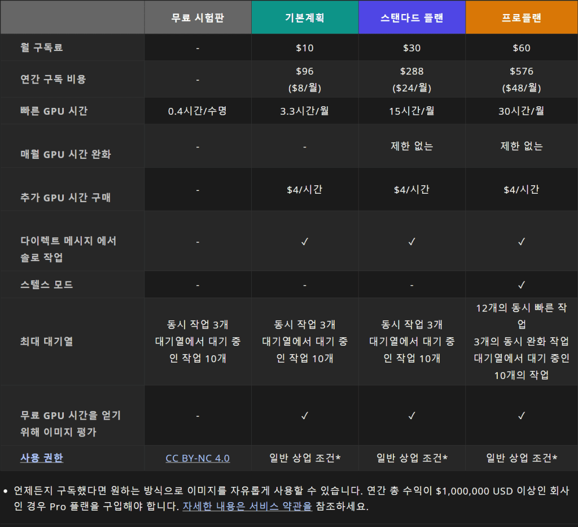Click the checkmark for 기본계획 다이렉트 메시지 솔로 작업

pos(305,241)
